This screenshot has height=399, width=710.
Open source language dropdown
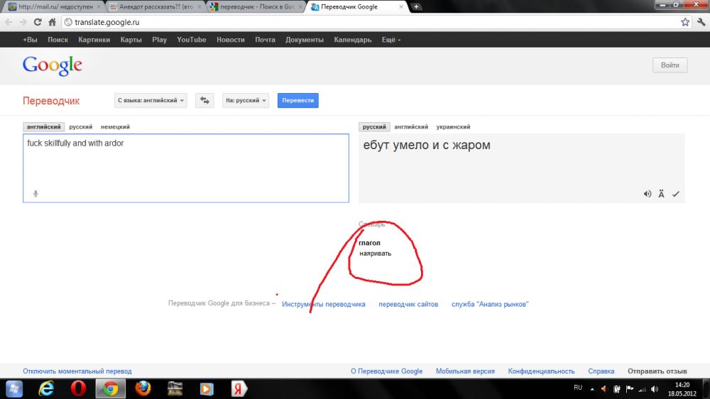151,101
